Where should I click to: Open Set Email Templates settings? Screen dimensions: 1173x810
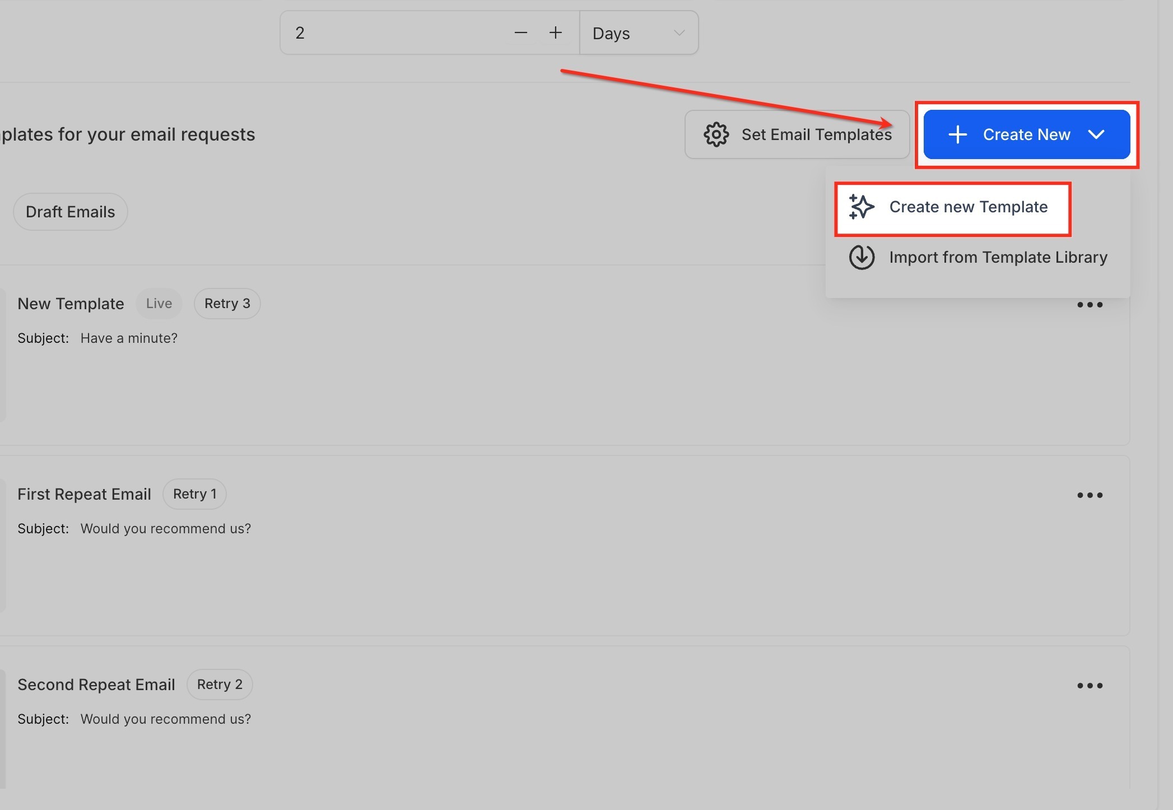click(797, 135)
